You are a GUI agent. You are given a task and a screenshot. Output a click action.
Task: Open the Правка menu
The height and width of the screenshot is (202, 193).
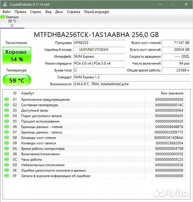click(20, 12)
